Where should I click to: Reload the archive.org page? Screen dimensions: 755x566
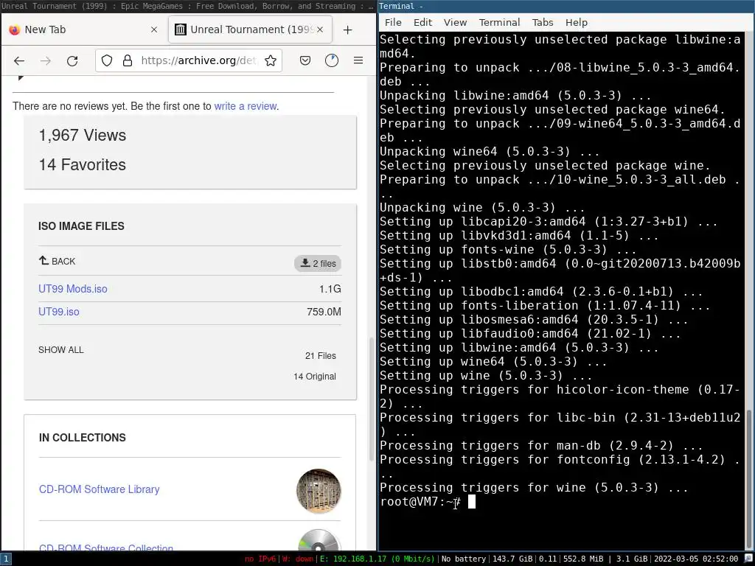(72, 60)
